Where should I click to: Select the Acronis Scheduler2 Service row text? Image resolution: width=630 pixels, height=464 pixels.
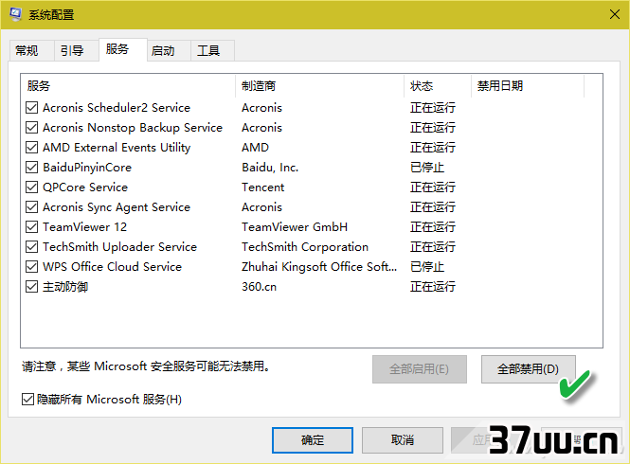coord(117,108)
